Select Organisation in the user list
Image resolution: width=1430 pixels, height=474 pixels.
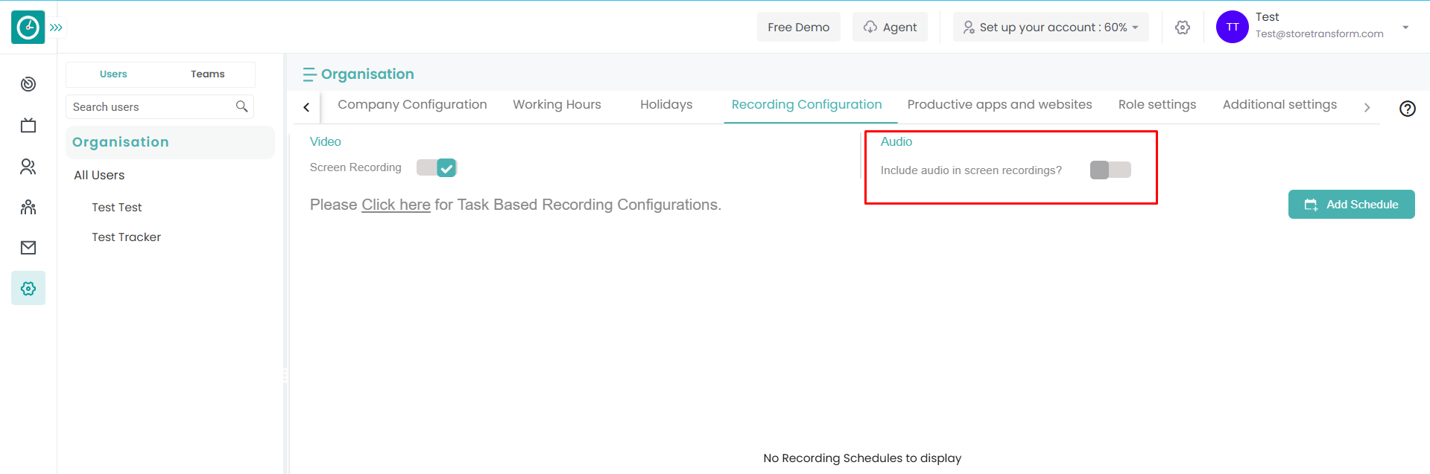pyautogui.click(x=170, y=142)
